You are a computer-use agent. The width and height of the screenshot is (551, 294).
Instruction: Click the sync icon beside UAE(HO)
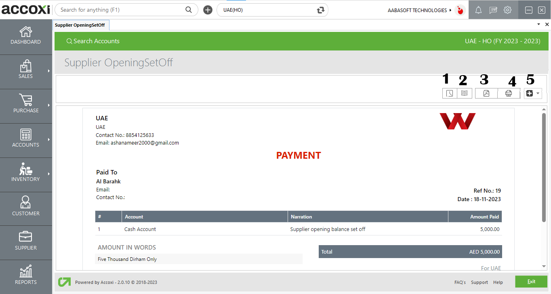321,10
